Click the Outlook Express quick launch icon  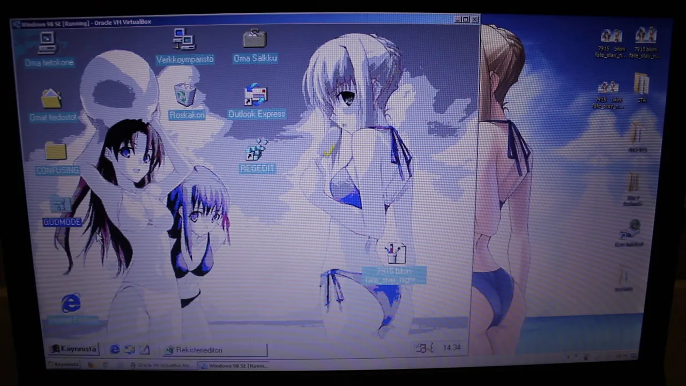(x=130, y=350)
